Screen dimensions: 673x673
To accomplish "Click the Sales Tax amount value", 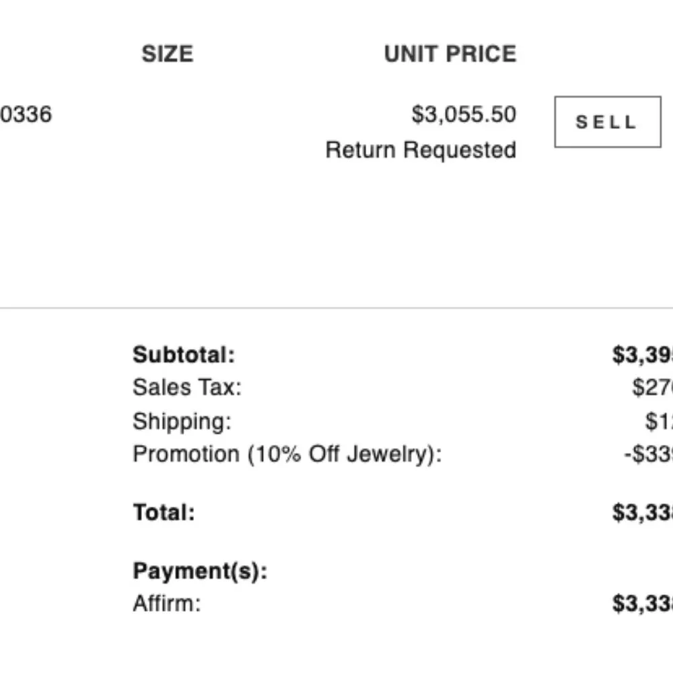I will point(652,387).
